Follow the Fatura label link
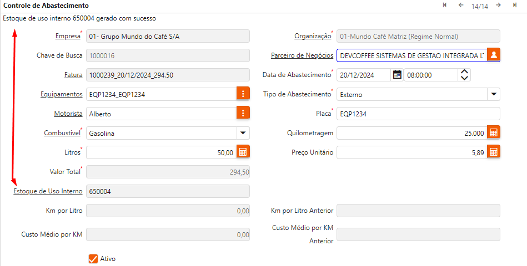Image resolution: width=527 pixels, height=266 pixels. pyautogui.click(x=73, y=75)
